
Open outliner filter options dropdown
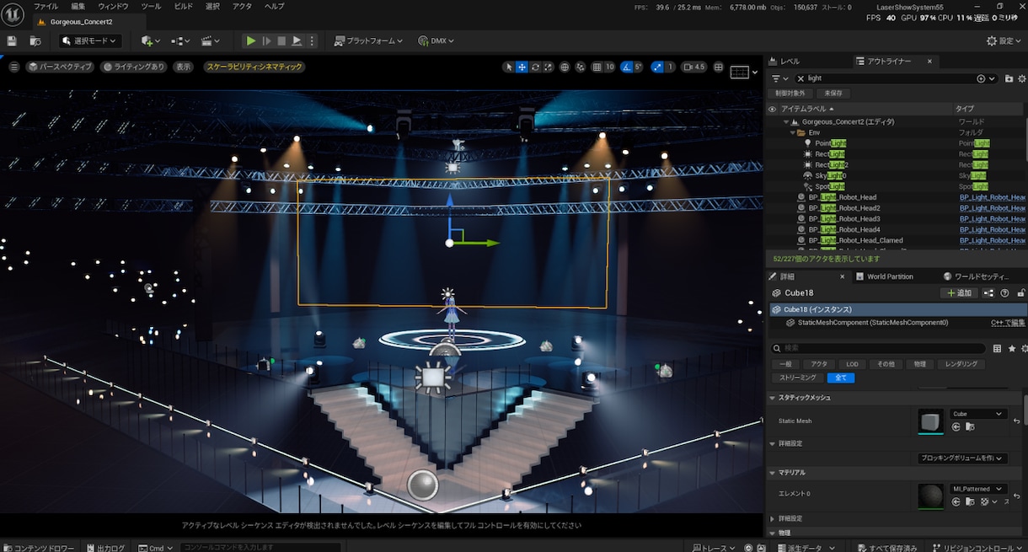point(780,78)
